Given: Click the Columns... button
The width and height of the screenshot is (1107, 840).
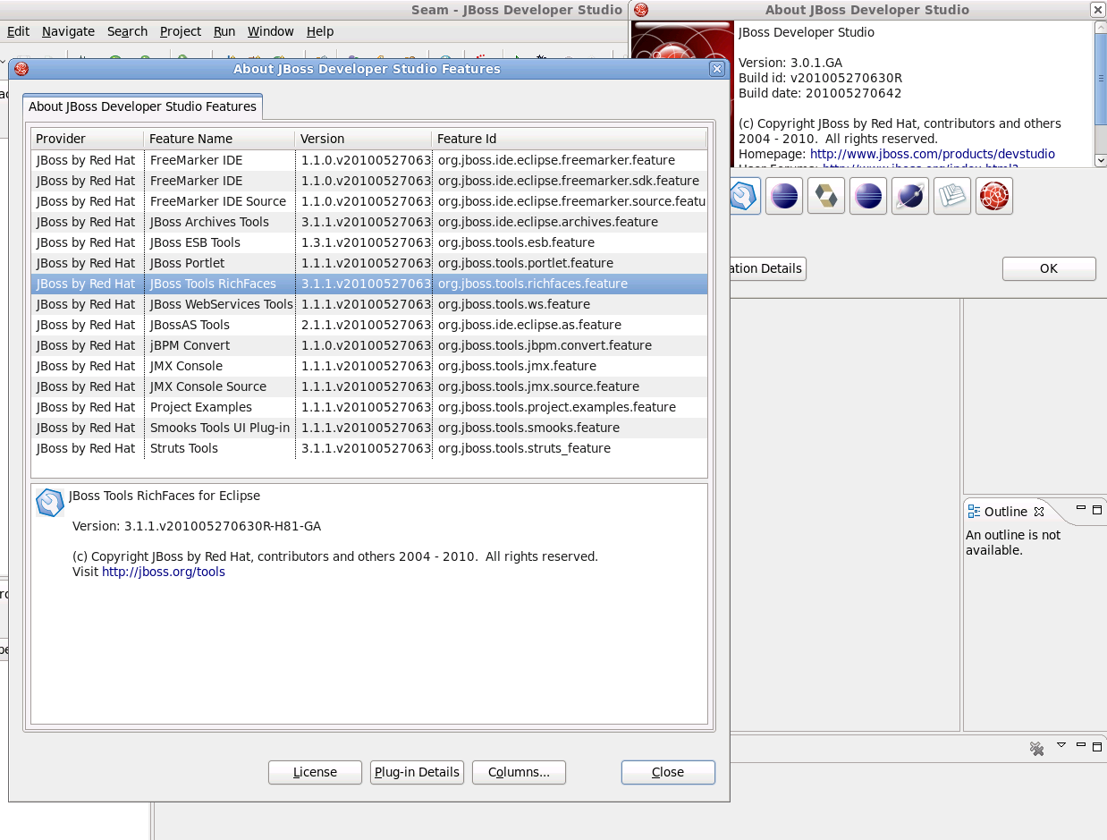Looking at the screenshot, I should pyautogui.click(x=519, y=772).
